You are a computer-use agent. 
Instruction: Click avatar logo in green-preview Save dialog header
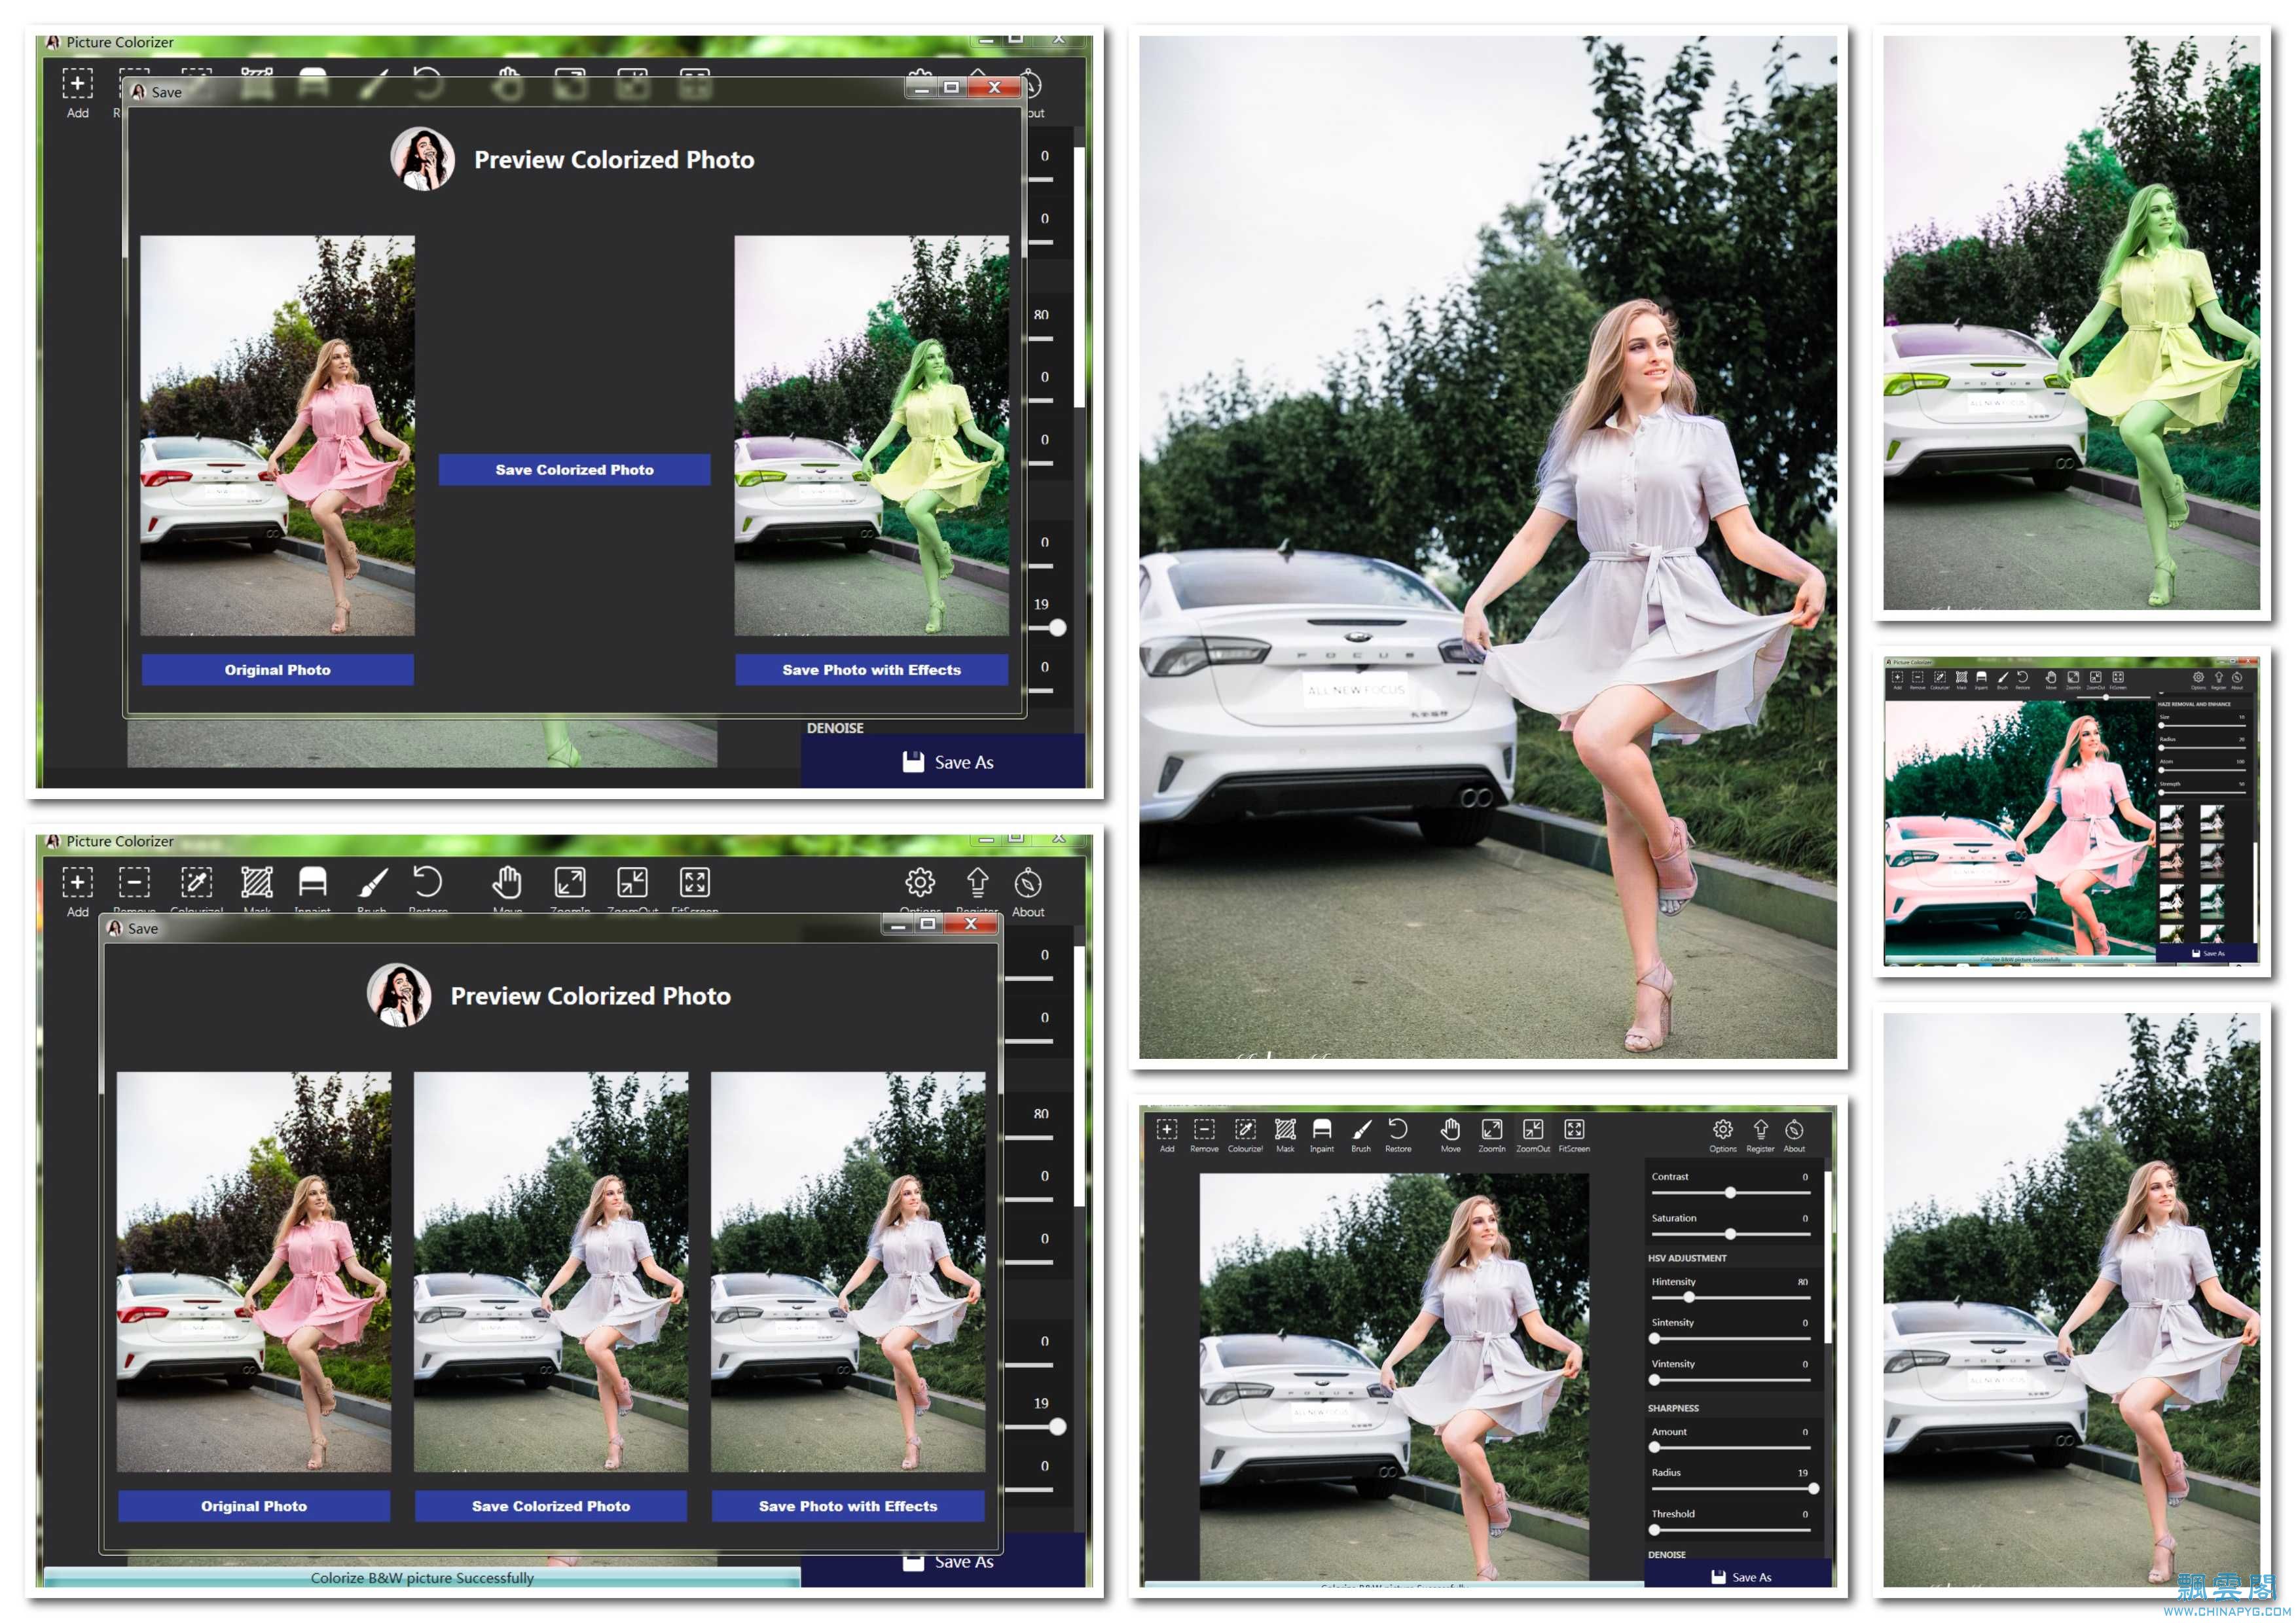(422, 159)
